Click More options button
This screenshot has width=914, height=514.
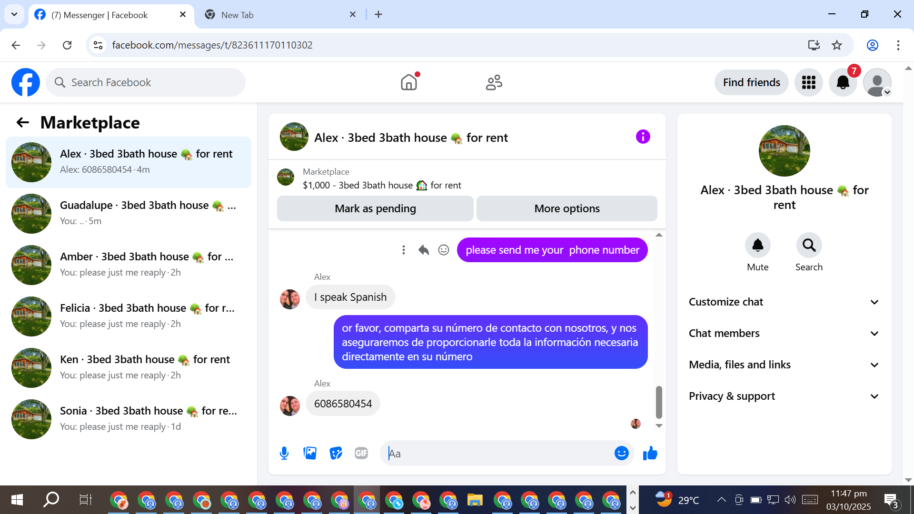[566, 208]
